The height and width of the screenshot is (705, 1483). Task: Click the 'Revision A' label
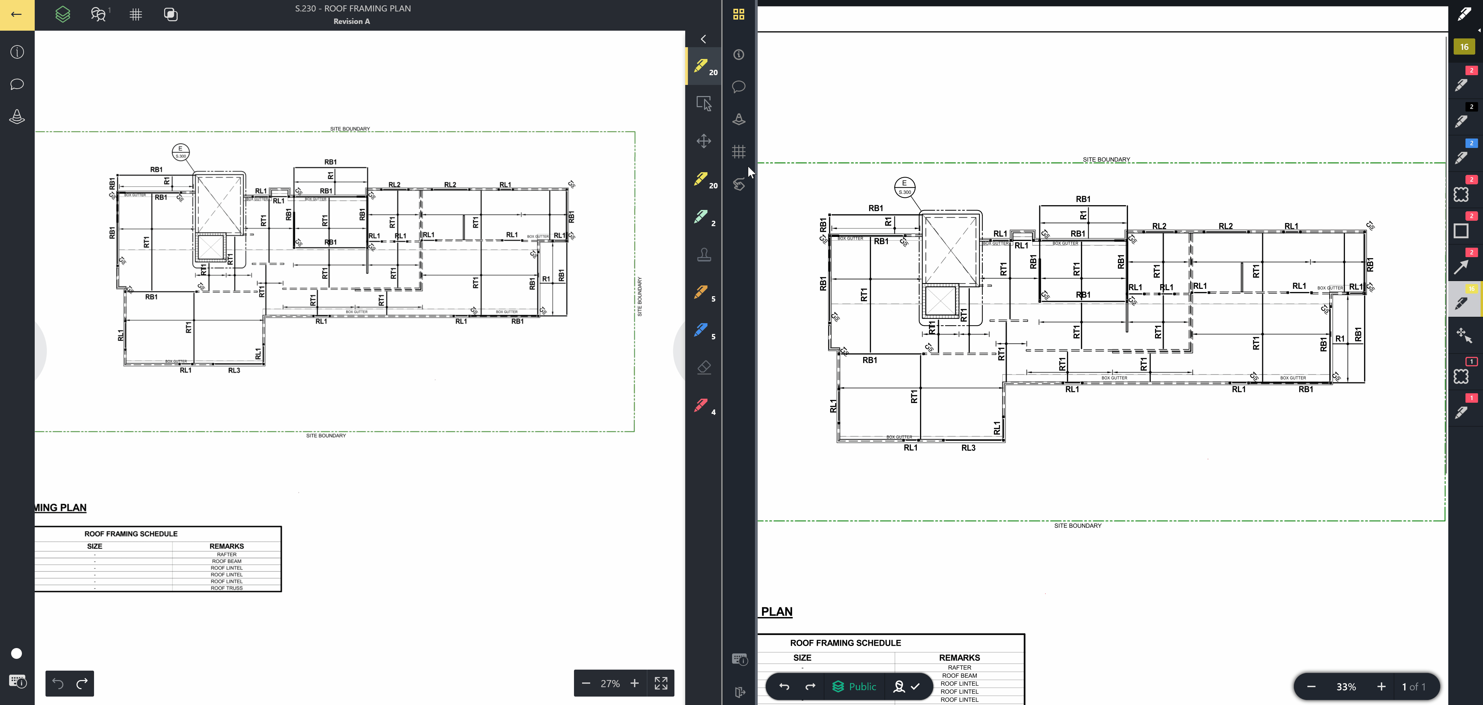[x=352, y=21]
